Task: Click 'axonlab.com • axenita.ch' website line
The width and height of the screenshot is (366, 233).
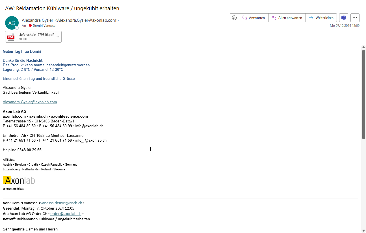Action: pos(45,116)
